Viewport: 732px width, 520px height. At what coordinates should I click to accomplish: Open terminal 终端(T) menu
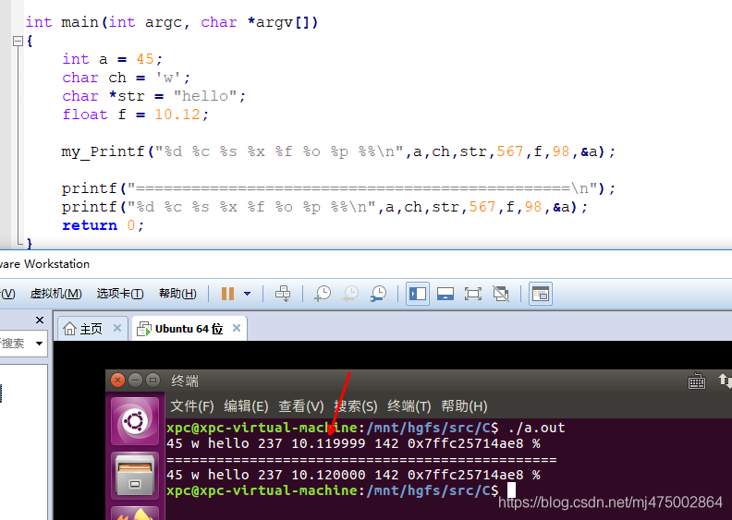[409, 406]
